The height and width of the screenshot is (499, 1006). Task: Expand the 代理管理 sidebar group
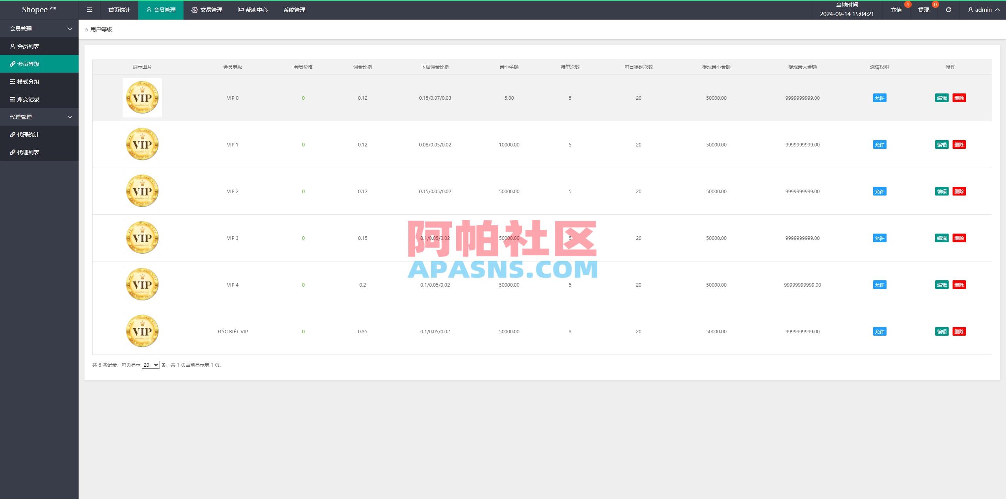coord(39,117)
